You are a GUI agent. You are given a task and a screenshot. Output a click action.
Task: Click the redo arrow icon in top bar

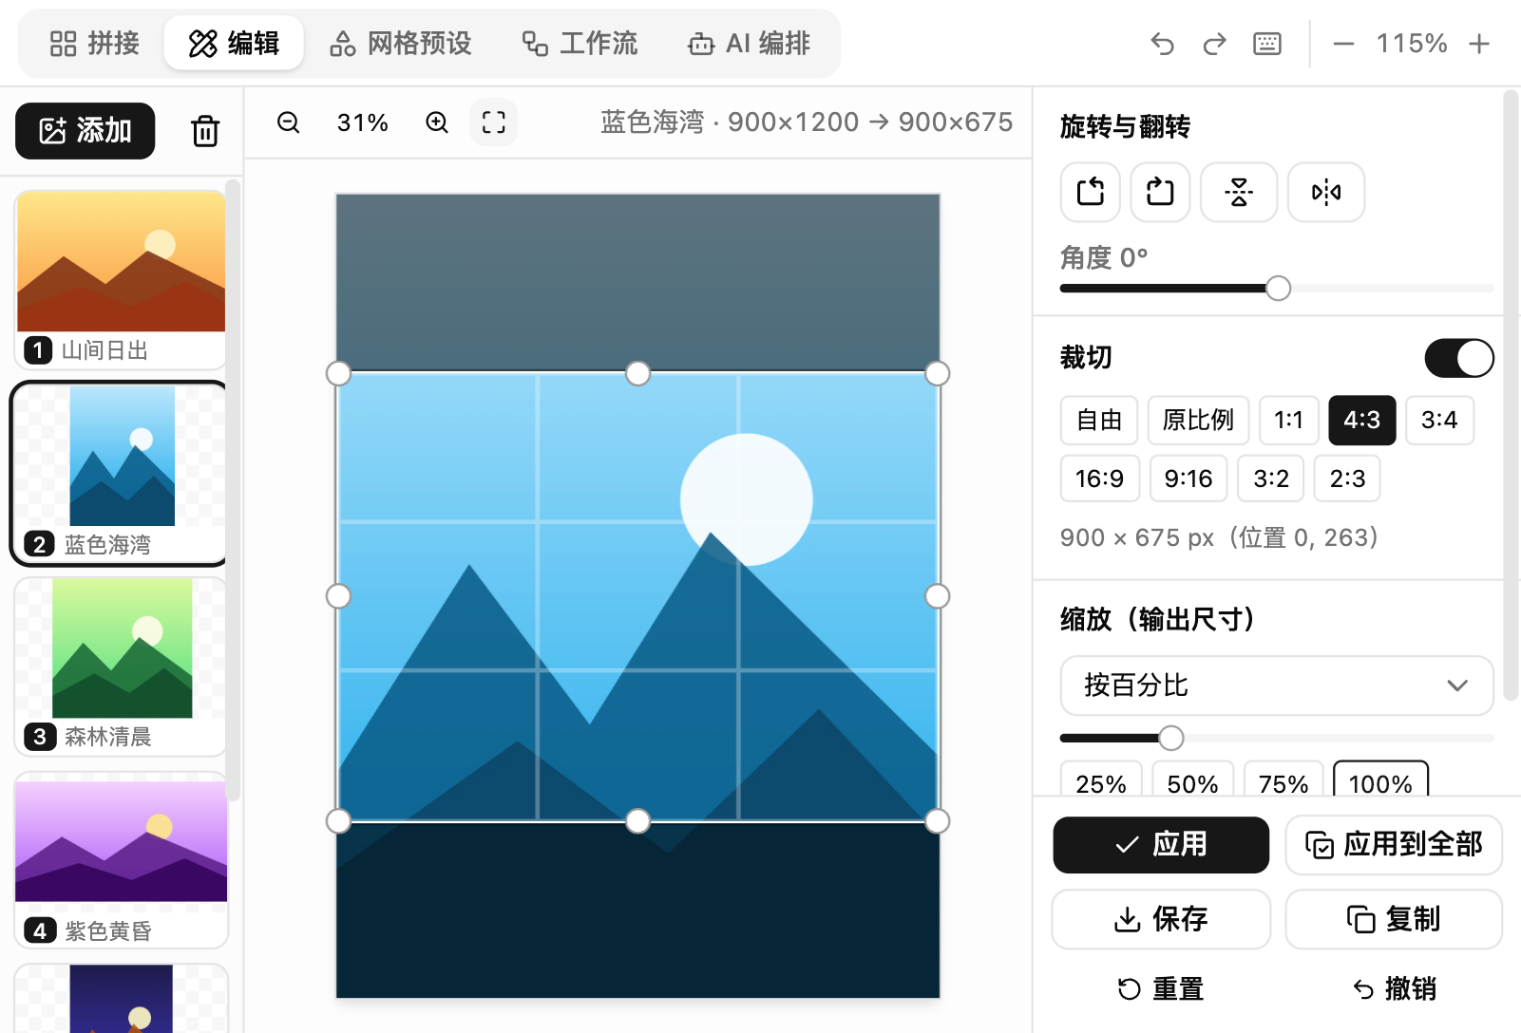[1214, 44]
